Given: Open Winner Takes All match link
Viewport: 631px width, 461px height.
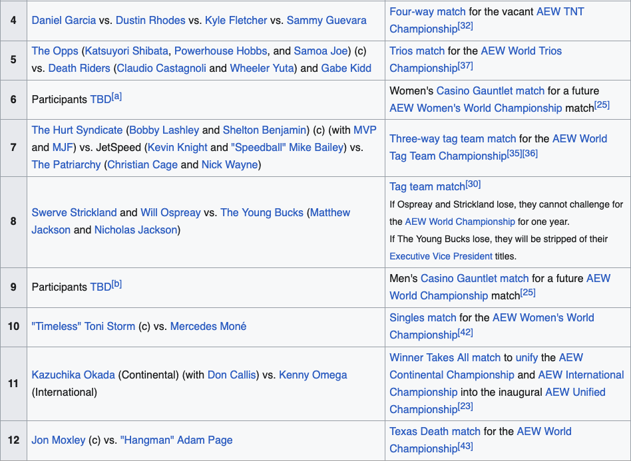Looking at the screenshot, I should (445, 358).
